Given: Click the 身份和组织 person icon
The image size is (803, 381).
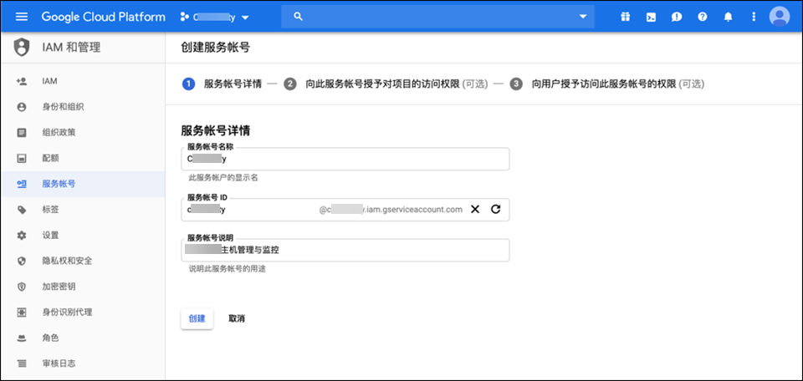Looking at the screenshot, I should click(x=22, y=107).
